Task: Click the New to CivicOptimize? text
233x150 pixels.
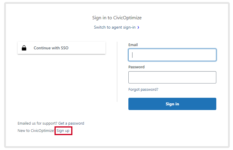Action: [x=36, y=131]
